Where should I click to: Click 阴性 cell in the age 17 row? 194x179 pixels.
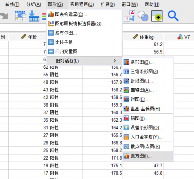(65, 173)
